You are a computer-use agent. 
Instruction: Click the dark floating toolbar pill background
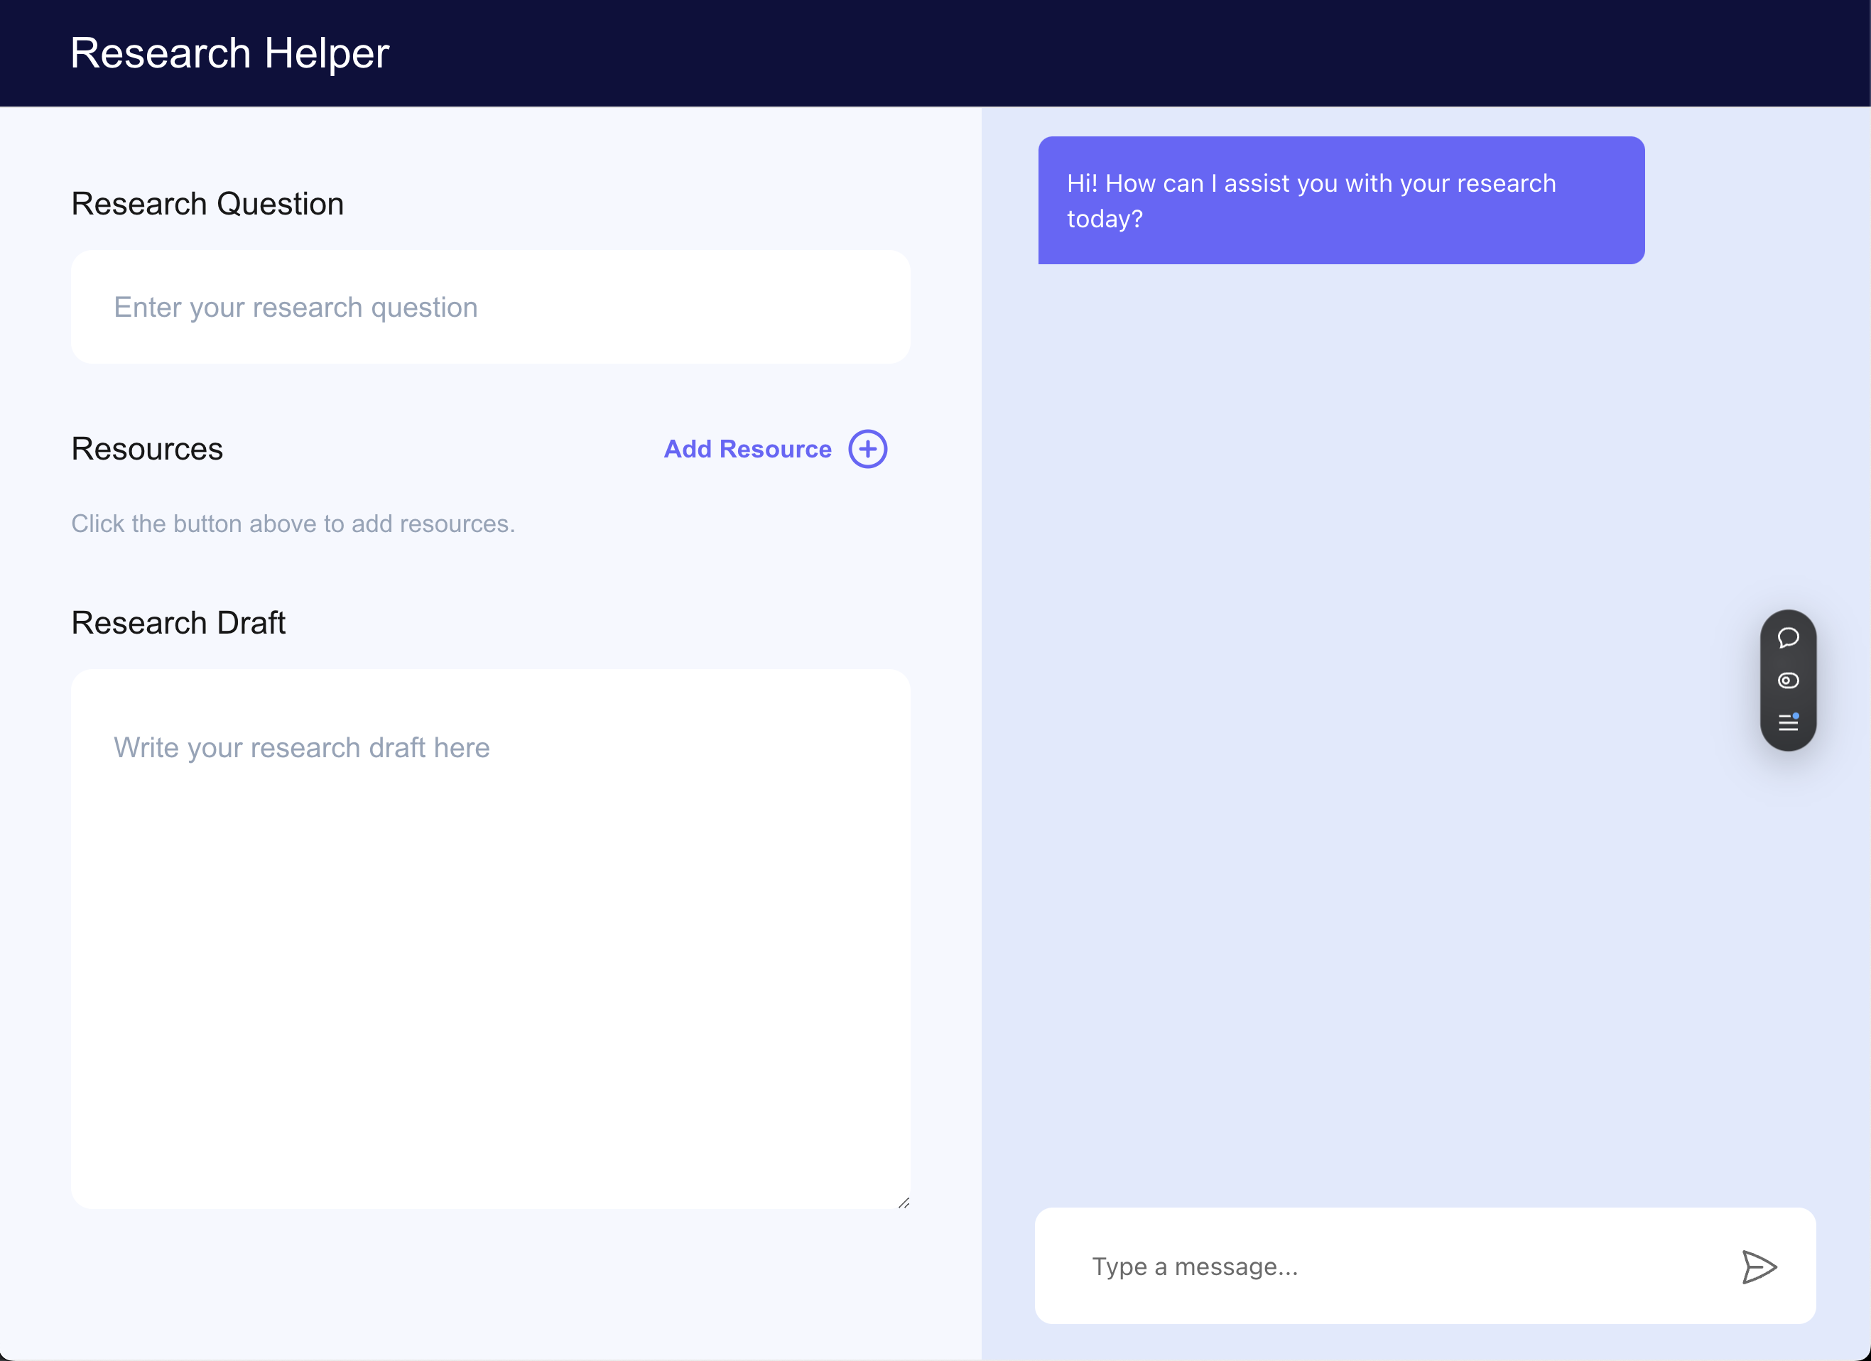1788,659
